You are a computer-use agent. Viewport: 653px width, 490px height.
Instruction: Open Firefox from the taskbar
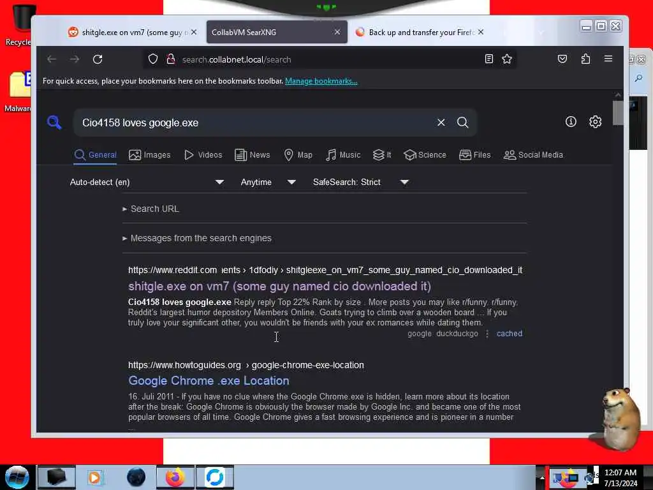(175, 477)
